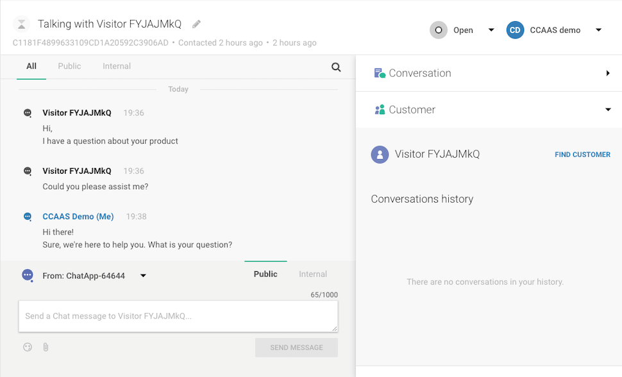Open the CCAAS demo agent dropdown
The width and height of the screenshot is (622, 377).
(598, 30)
